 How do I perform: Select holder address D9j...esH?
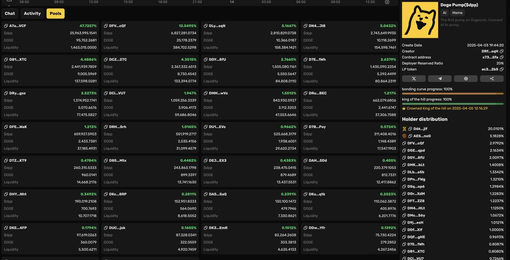[x=416, y=223]
